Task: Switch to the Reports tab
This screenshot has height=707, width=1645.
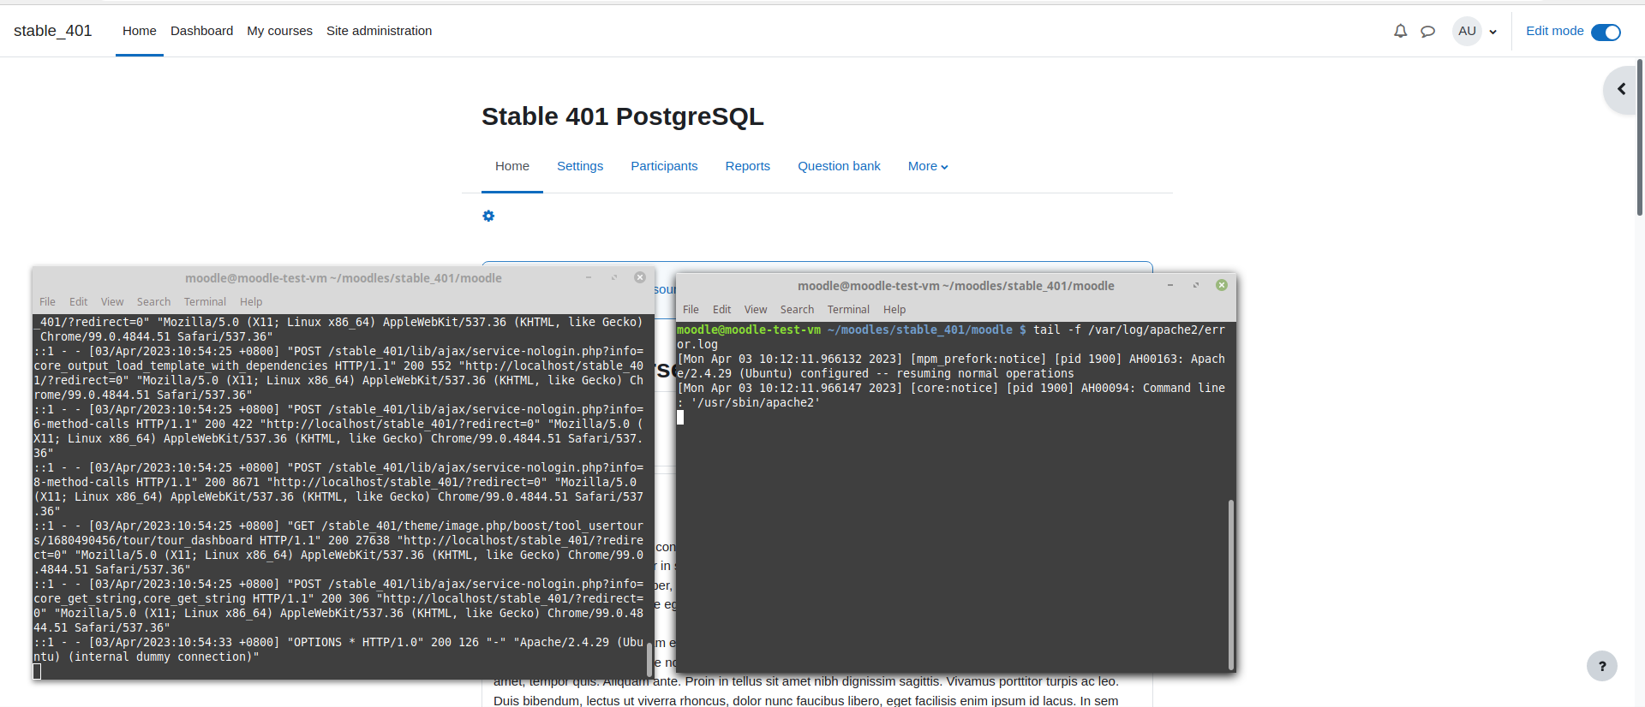Action: tap(747, 166)
